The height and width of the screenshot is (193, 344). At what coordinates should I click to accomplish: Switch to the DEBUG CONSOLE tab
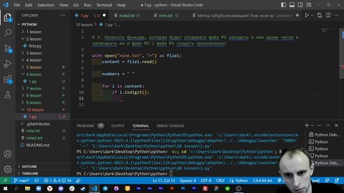170,126
